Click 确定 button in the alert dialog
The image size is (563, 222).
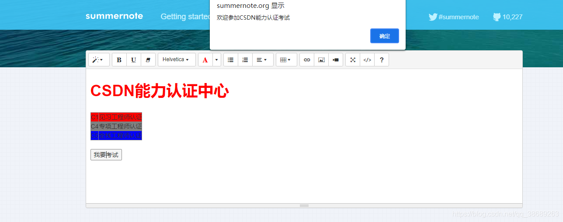click(385, 36)
